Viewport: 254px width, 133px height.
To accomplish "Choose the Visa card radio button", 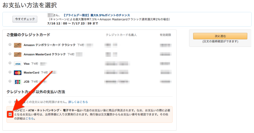I will tap(10, 63).
